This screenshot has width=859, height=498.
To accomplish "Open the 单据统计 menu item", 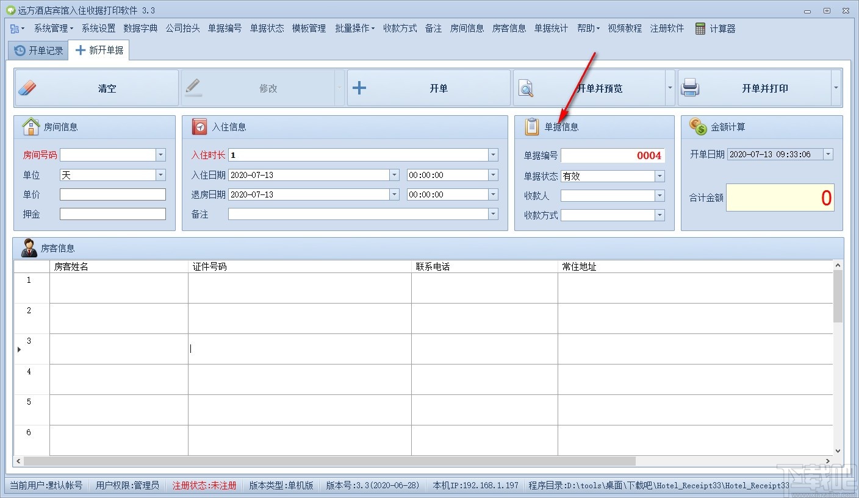I will coord(552,29).
